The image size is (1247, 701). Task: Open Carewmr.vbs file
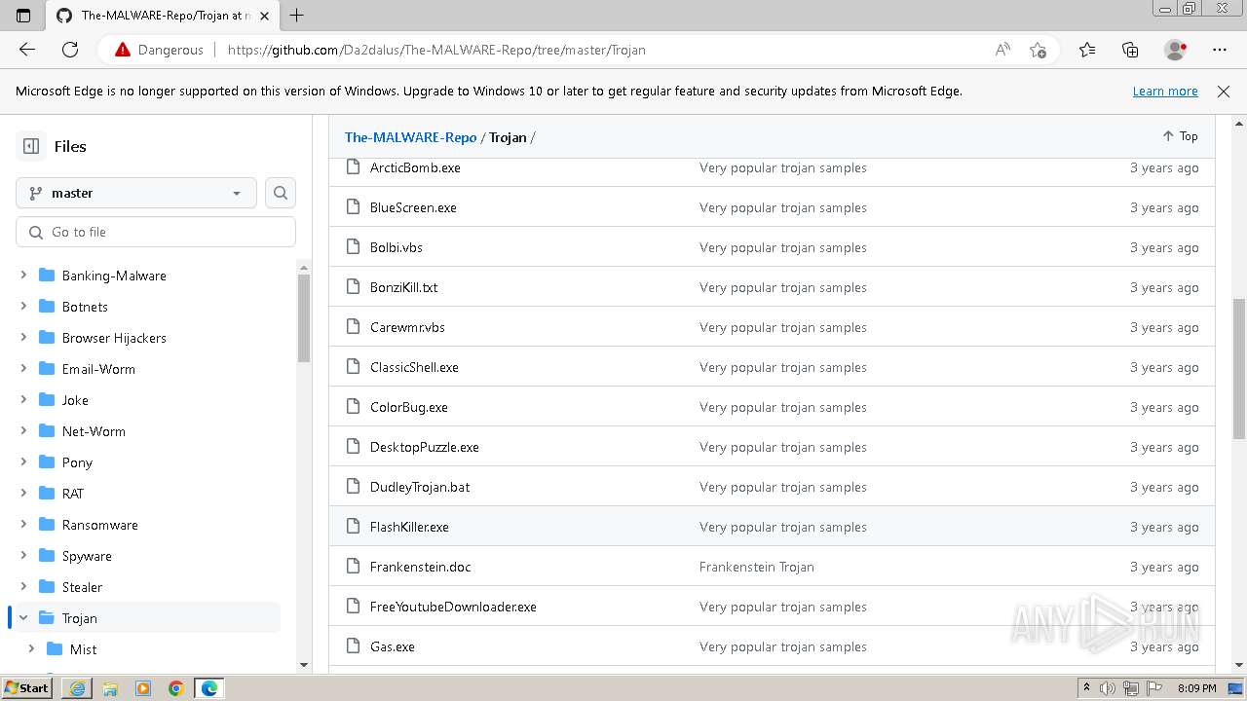[x=407, y=327]
